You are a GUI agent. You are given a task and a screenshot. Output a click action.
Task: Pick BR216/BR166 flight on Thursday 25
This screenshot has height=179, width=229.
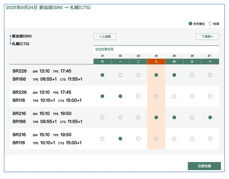174,117
